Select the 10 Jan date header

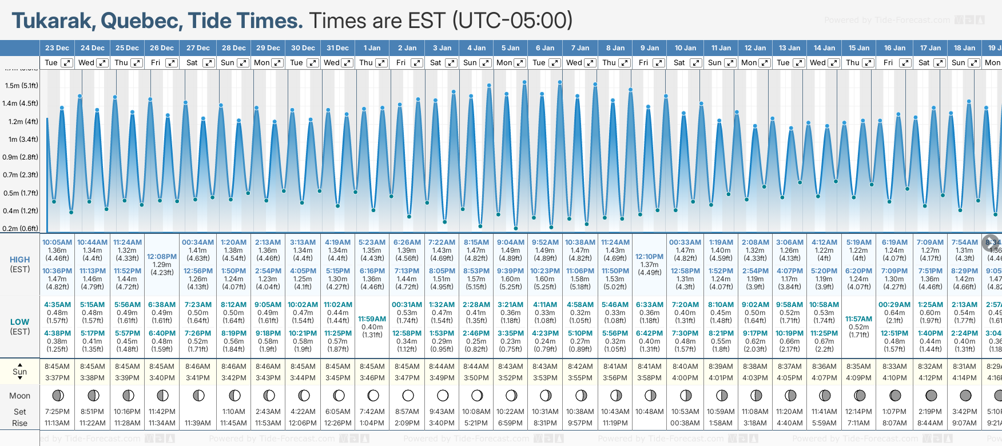[x=685, y=48]
